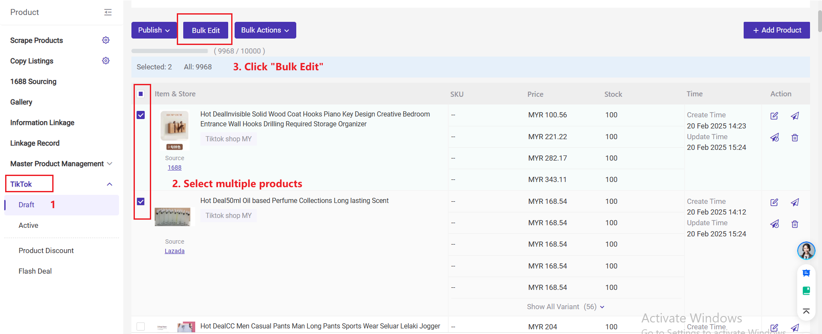Screen dimensions: 822x334
Task: Click the Wood Coat Hooks product title
Action: [315, 119]
